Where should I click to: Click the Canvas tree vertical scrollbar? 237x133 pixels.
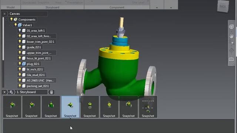[3, 39]
